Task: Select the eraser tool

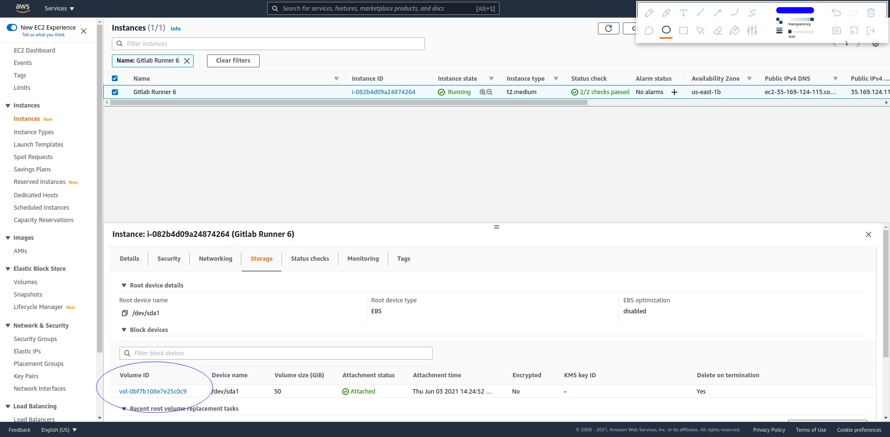Action: point(717,31)
